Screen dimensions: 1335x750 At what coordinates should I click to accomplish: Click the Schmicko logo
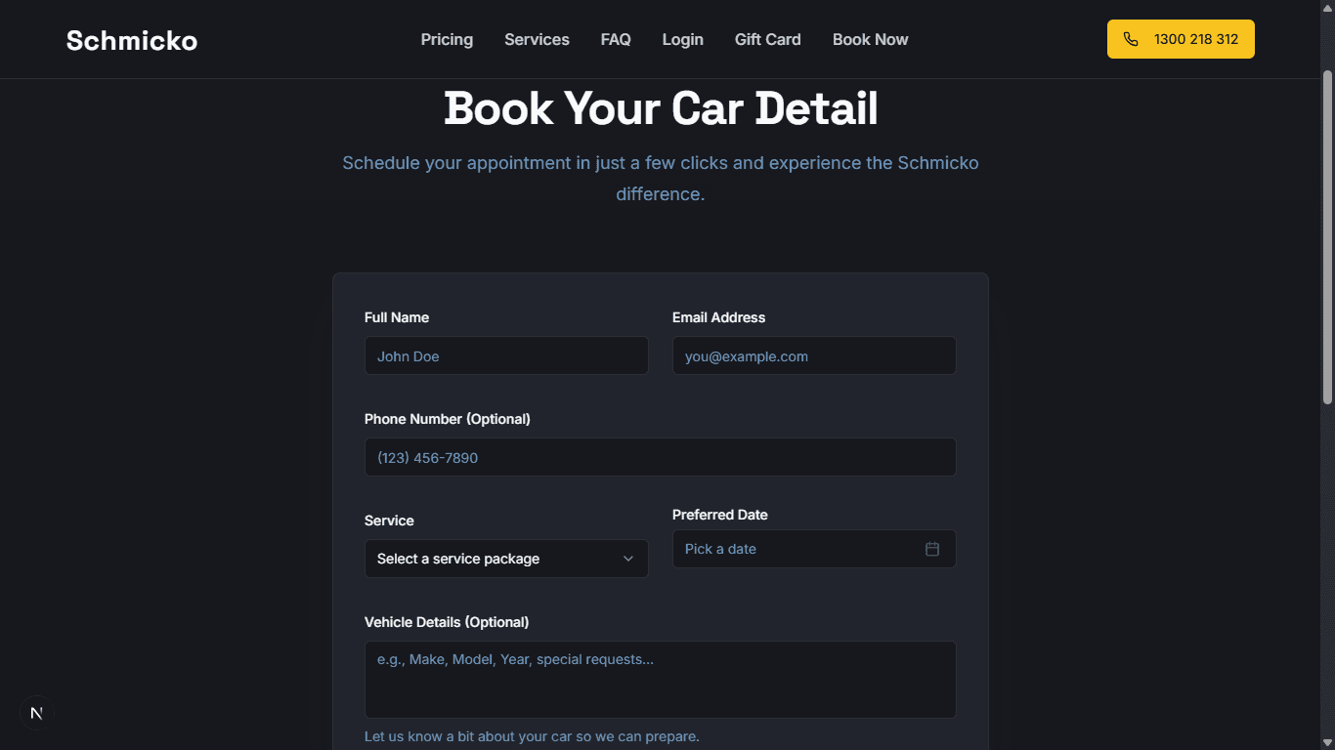131,40
